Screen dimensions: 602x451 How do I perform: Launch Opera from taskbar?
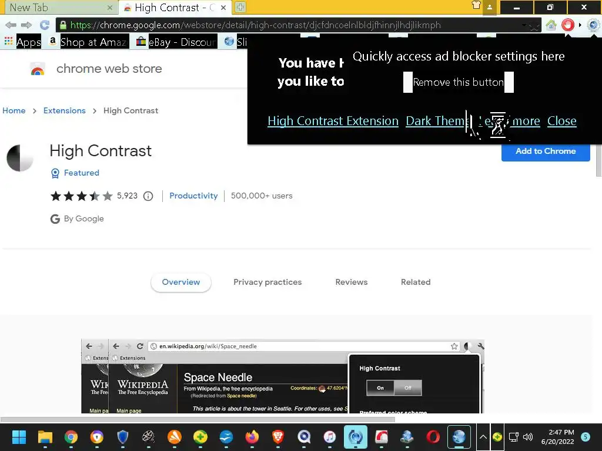tap(433, 437)
